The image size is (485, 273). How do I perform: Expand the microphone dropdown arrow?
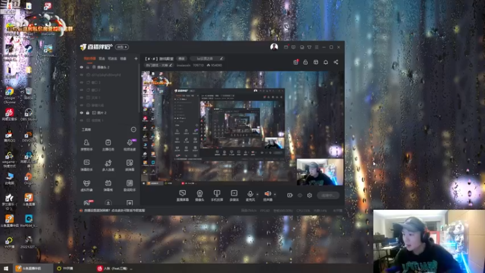click(x=257, y=195)
